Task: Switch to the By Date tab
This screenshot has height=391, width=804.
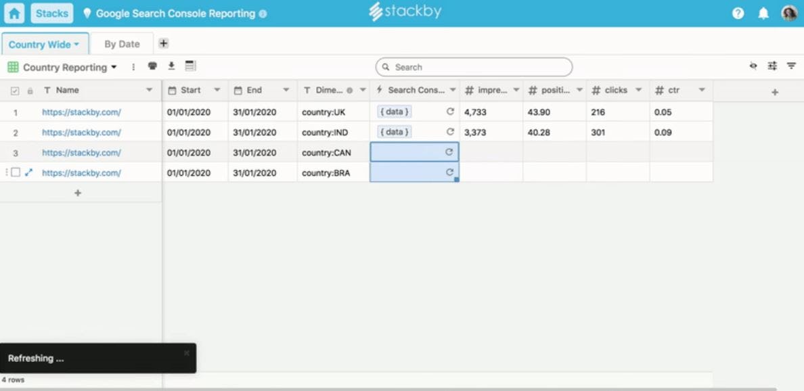Action: tap(122, 43)
